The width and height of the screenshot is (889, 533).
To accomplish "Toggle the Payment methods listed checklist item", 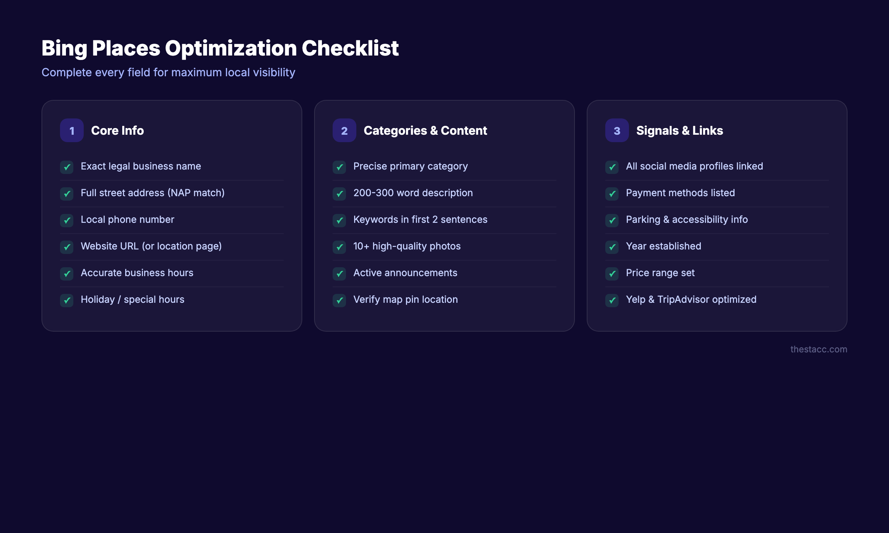I will 680,192.
